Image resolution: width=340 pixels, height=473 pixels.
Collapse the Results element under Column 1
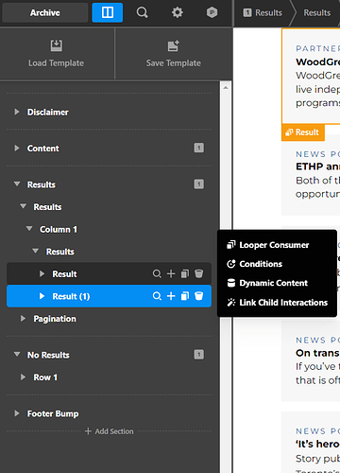36,252
